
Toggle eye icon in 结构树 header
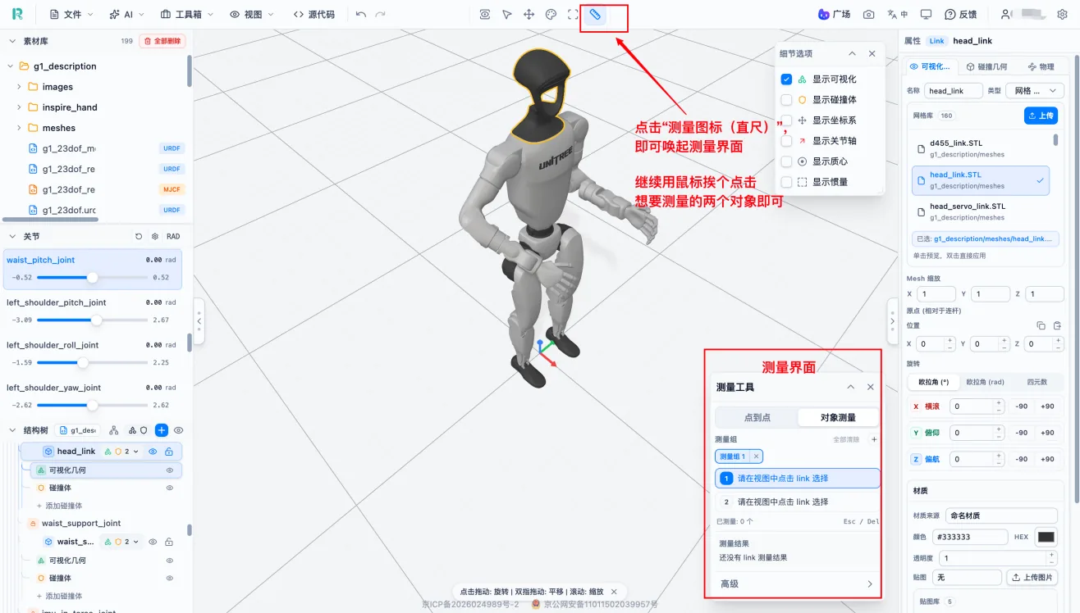pos(178,430)
